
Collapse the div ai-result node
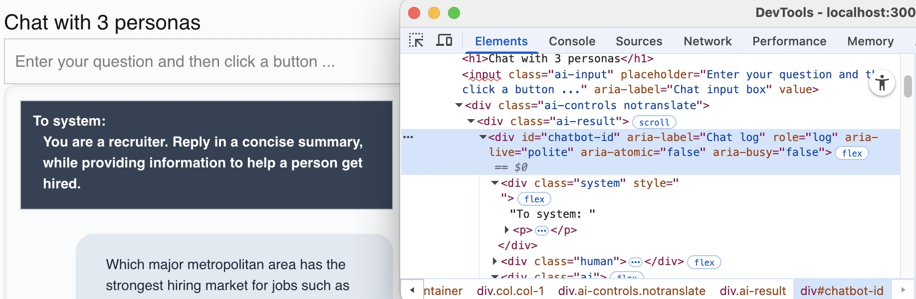point(470,121)
